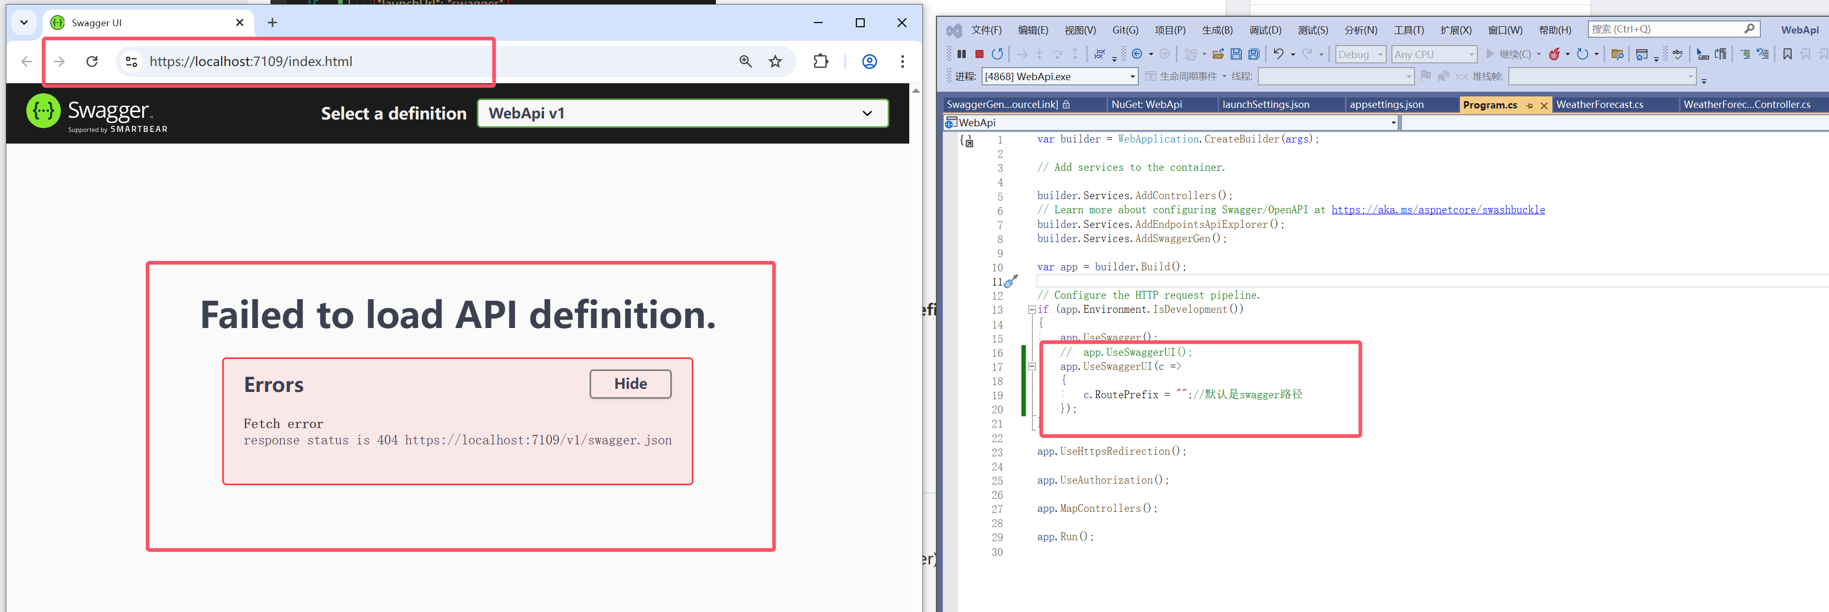This screenshot has height=612, width=1829.
Task: Undo the last edit in Visual Studio
Action: pyautogui.click(x=1278, y=54)
